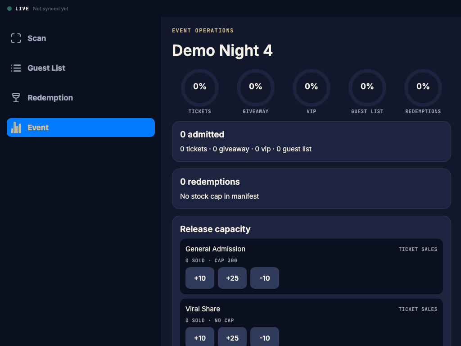Click the LIVE label in header
This screenshot has height=346, width=461.
[23, 9]
